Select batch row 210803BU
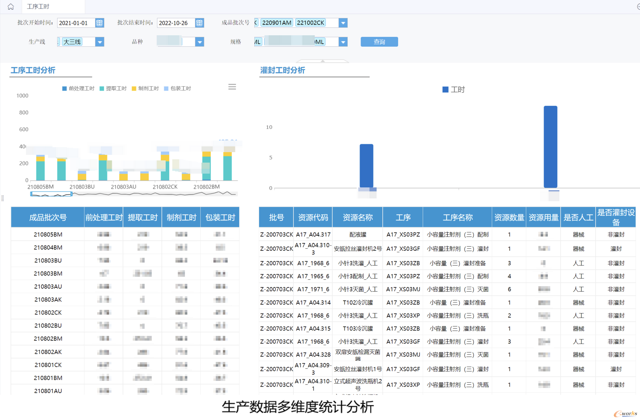 (125, 260)
